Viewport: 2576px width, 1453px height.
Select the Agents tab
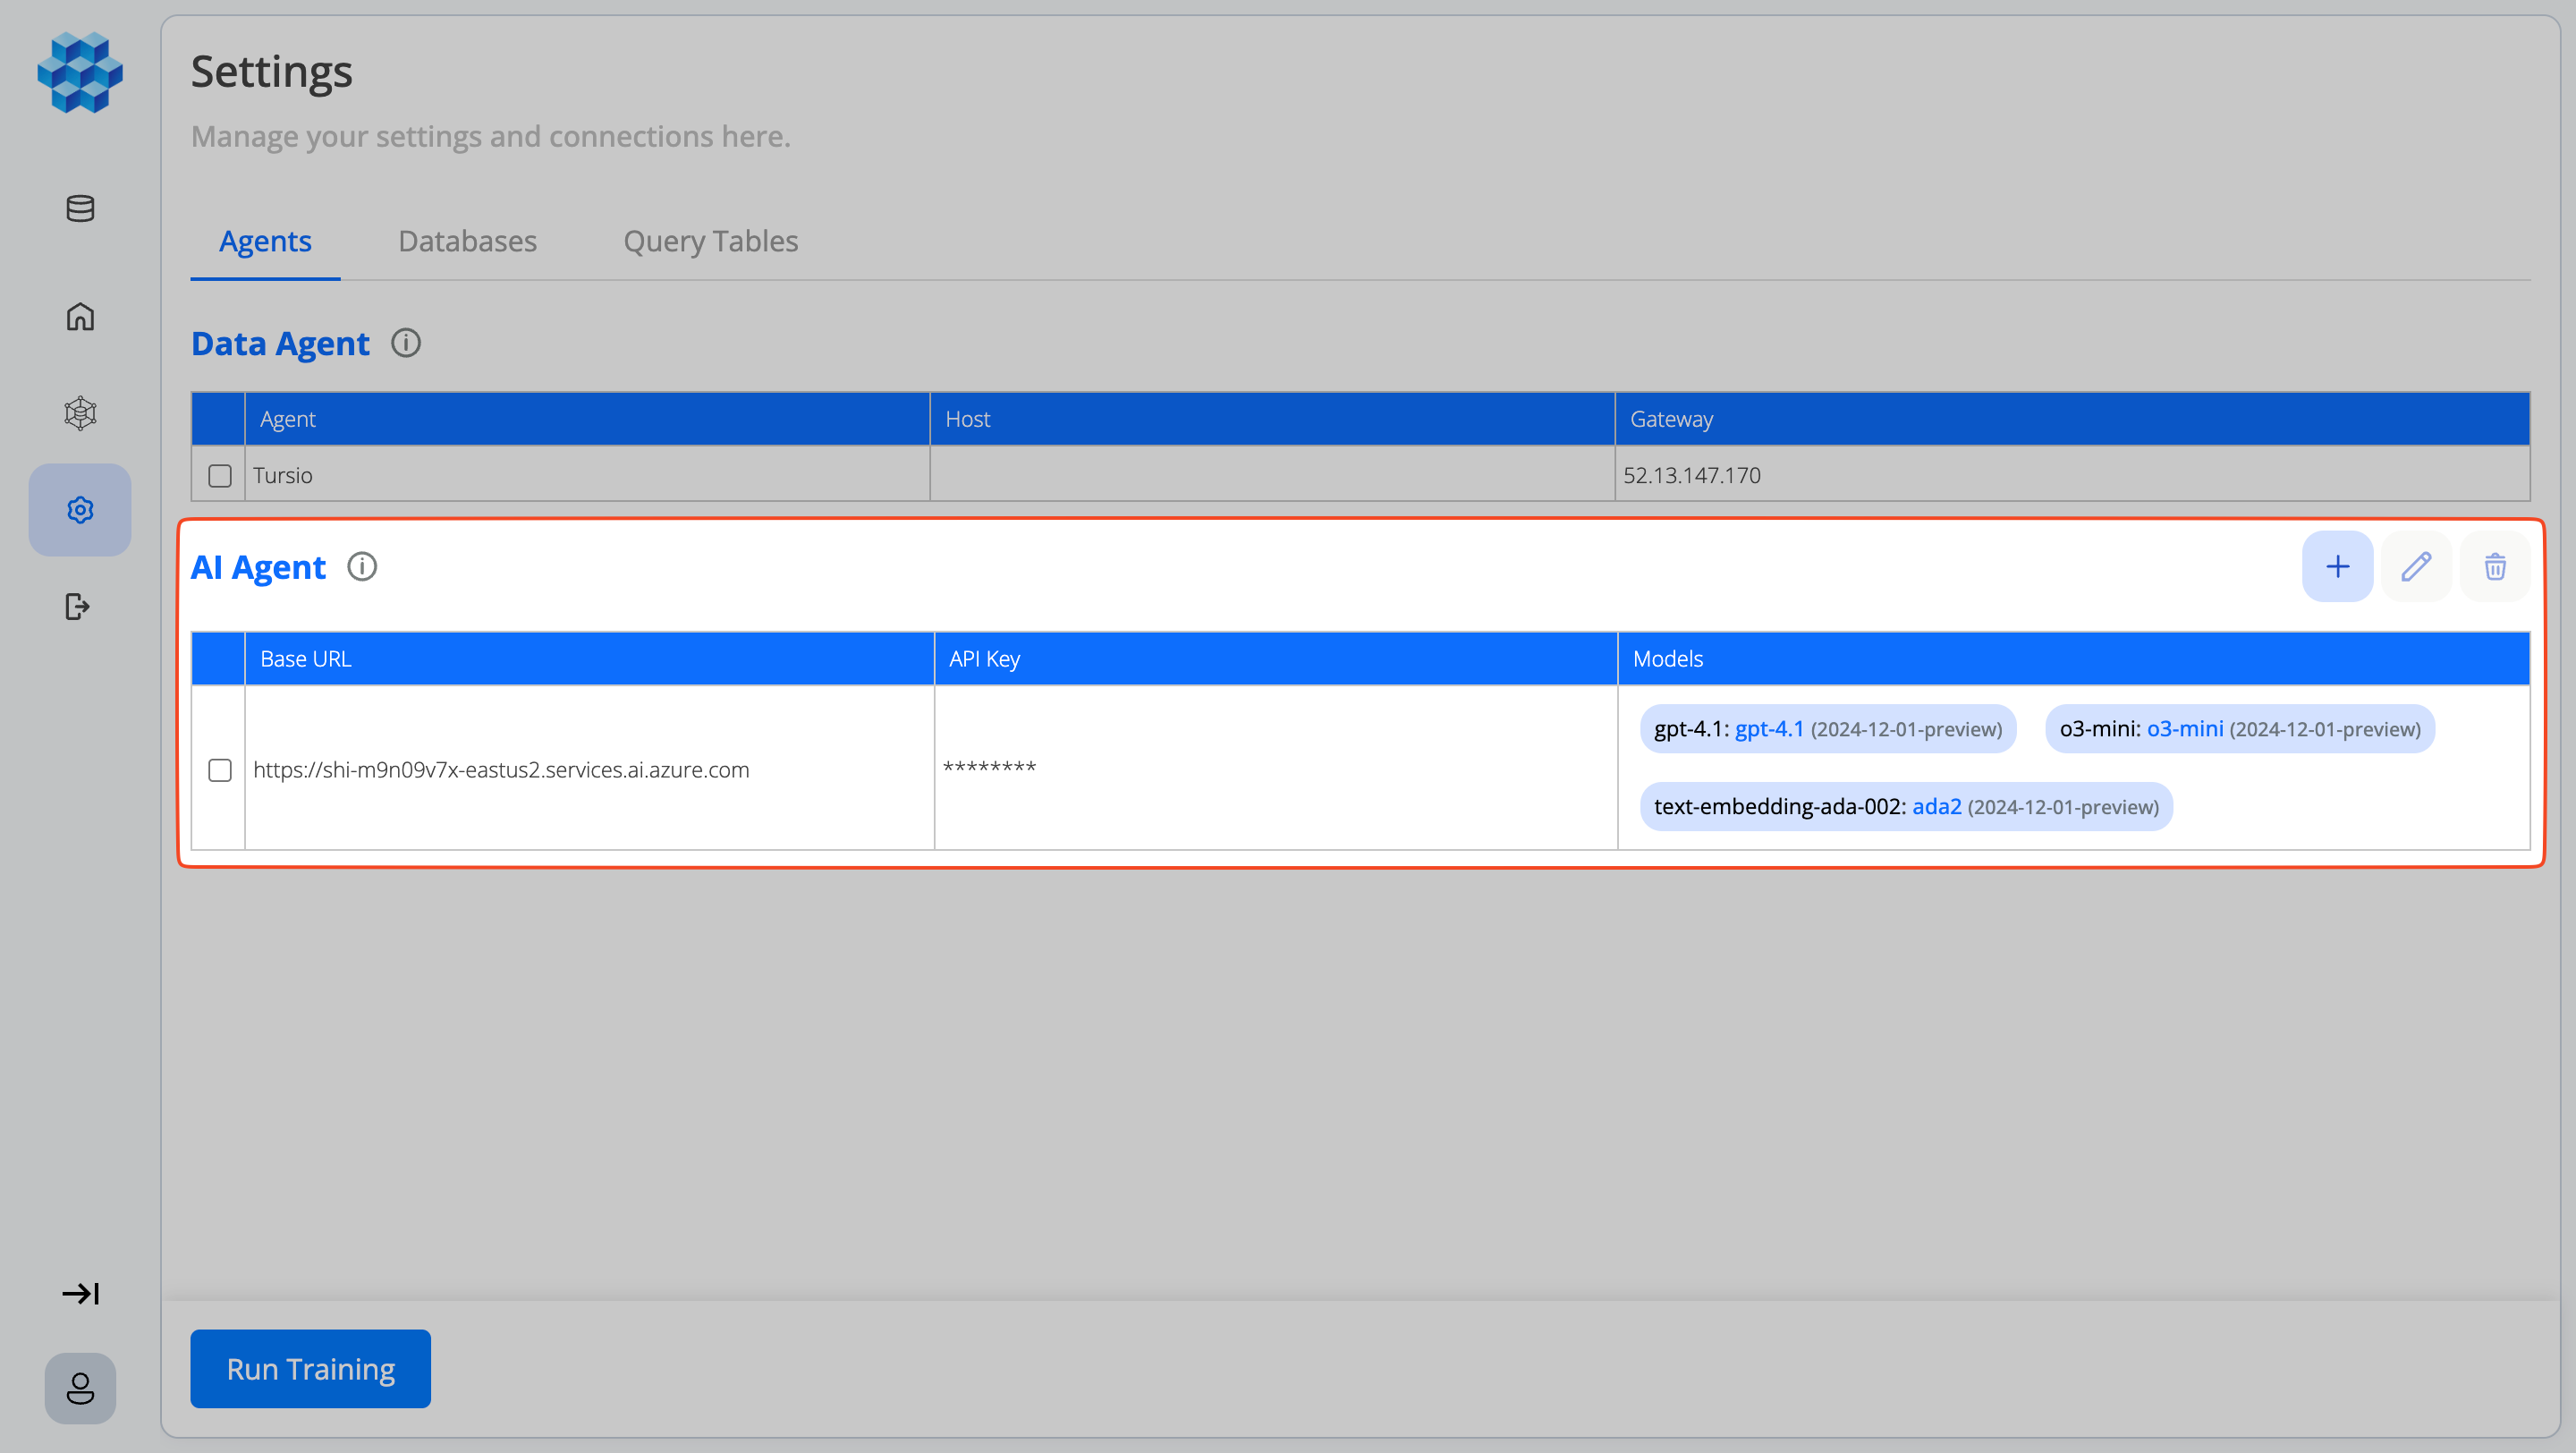click(x=264, y=241)
